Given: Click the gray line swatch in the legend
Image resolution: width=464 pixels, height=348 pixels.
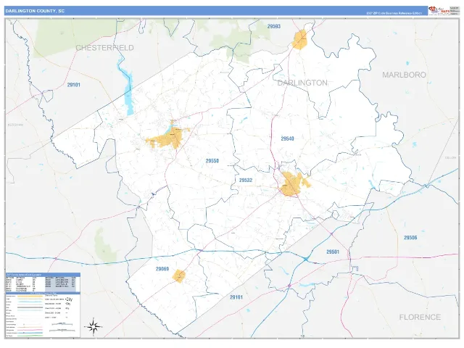Looking at the screenshot, I should tap(30, 307).
